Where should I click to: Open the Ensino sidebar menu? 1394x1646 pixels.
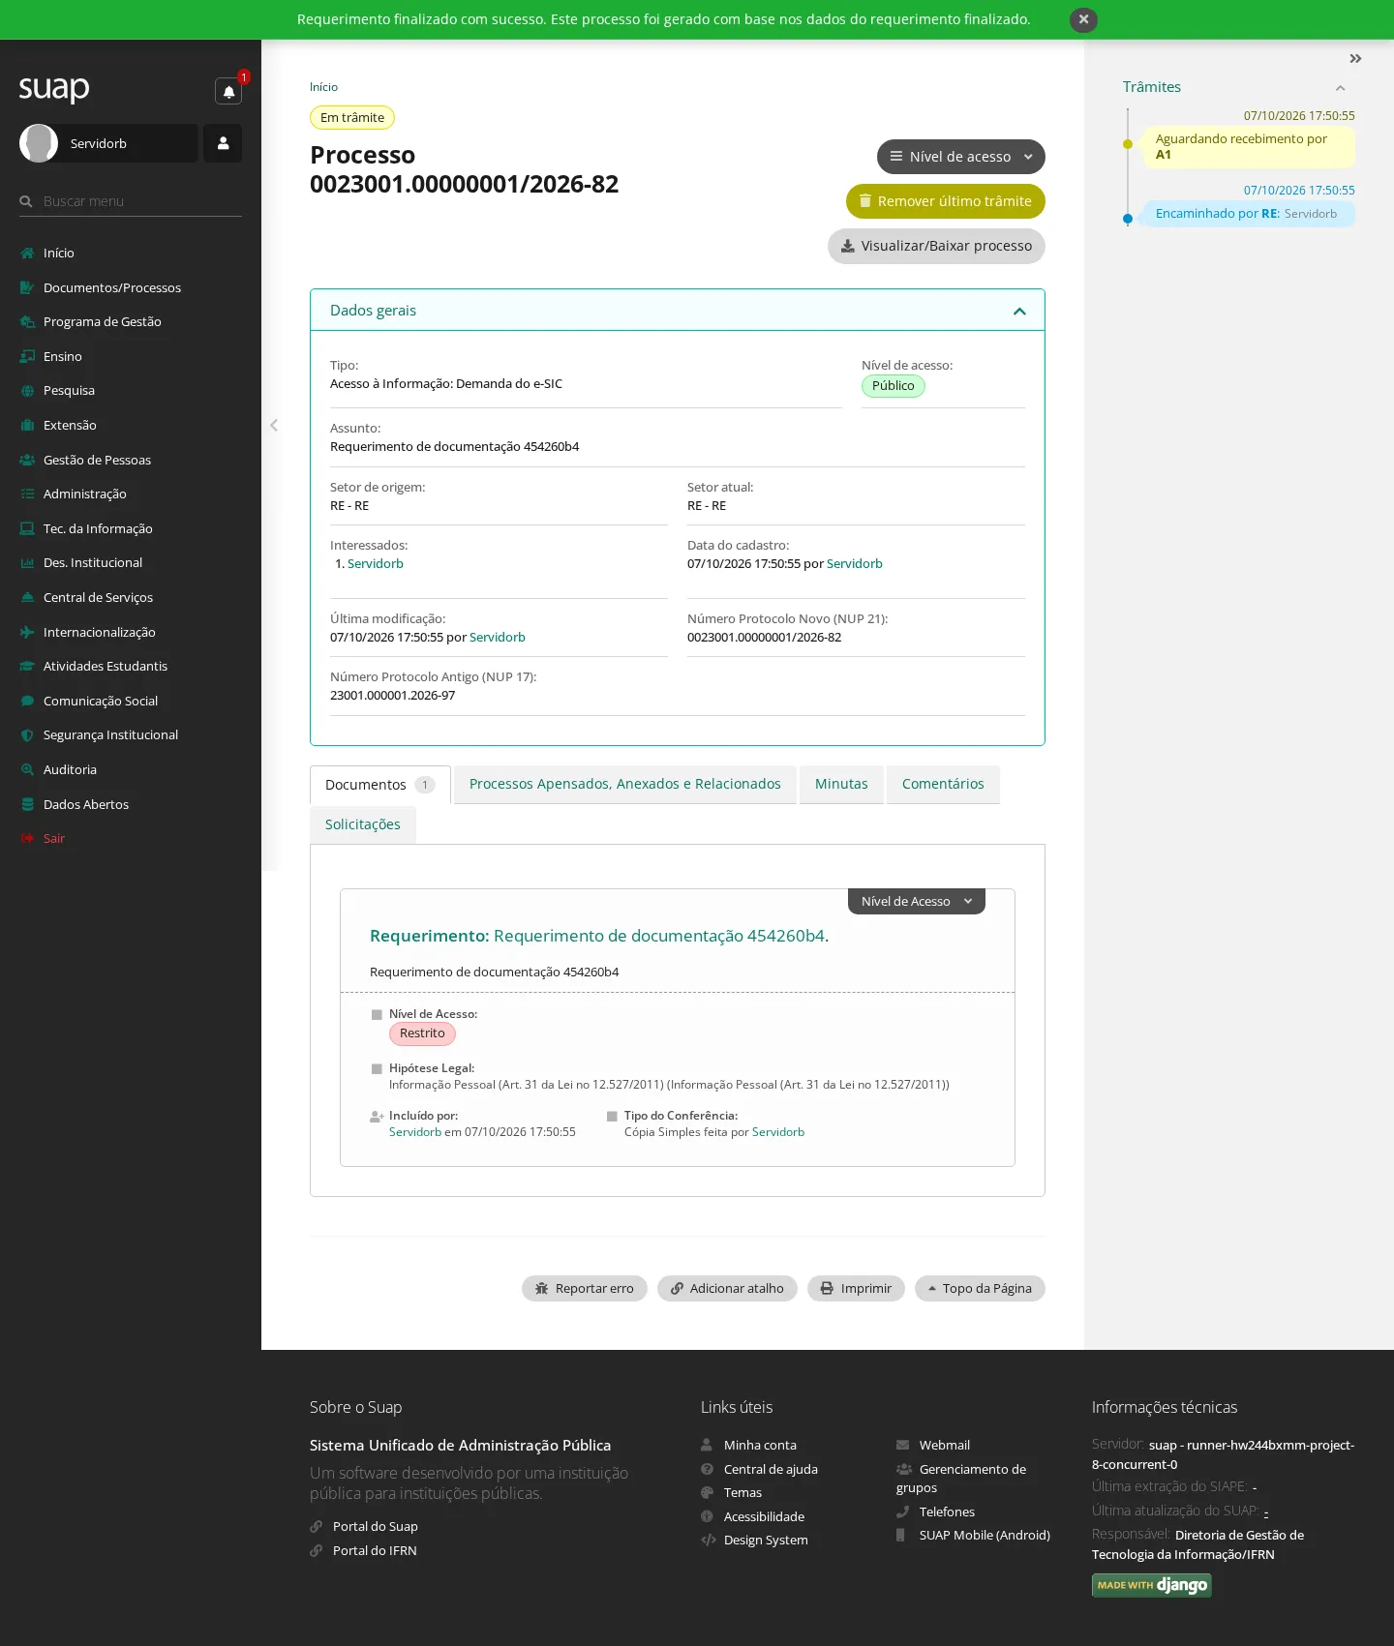tap(62, 356)
